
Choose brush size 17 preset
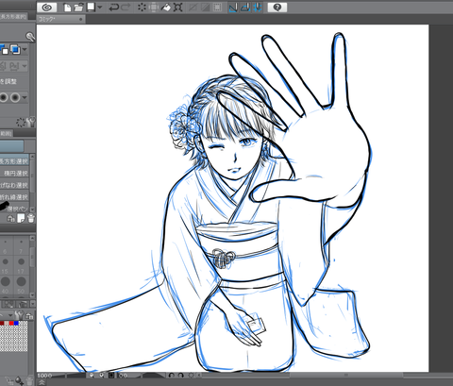(x=21, y=265)
